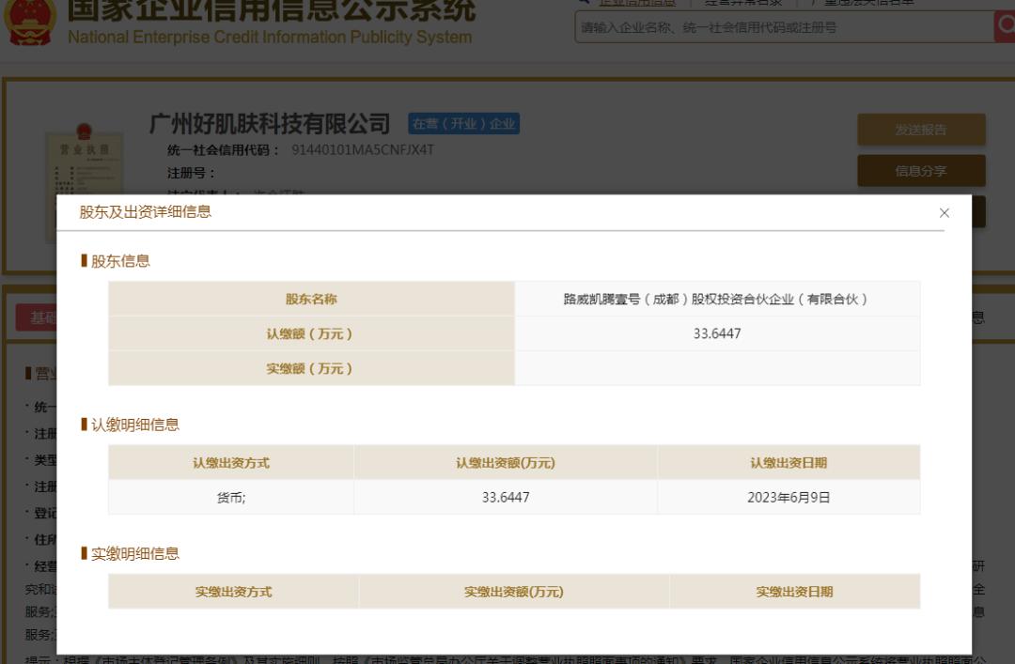Click the 发送报告 button

coord(921,131)
